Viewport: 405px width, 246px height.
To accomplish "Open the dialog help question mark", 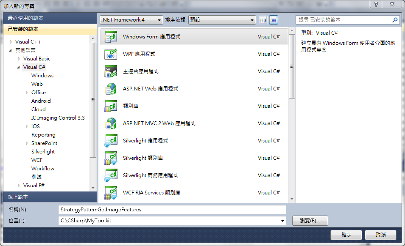I will (376, 4).
